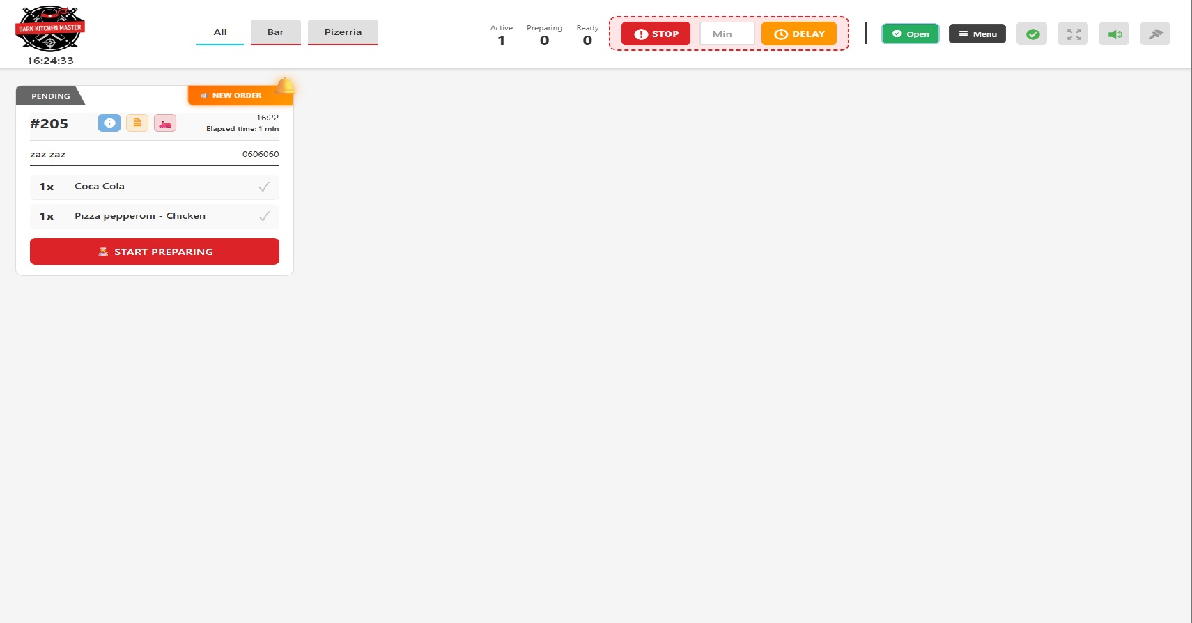The height and width of the screenshot is (623, 1192).
Task: Click the NEW ORDER banner
Action: click(x=240, y=95)
